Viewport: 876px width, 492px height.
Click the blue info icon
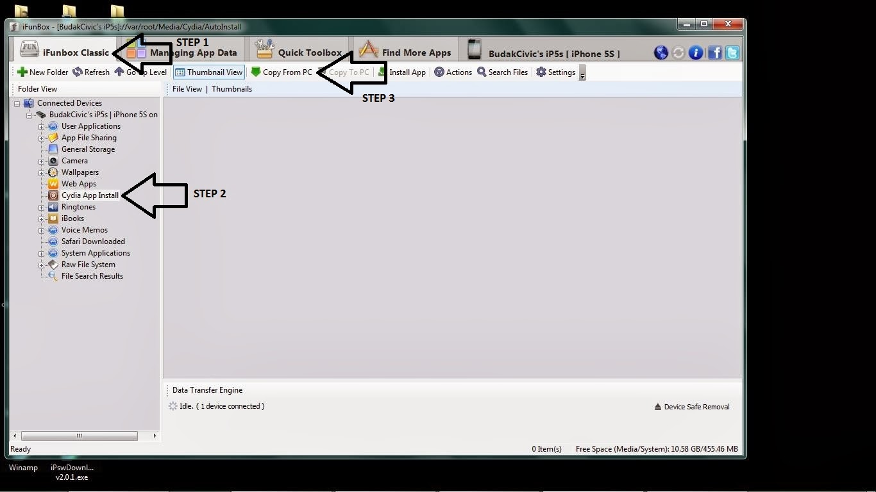click(x=696, y=53)
